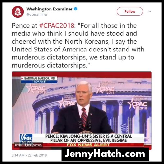Click the JennyHatch.com watermark
Image resolution: width=164 pixels, height=164 pixels.
[105, 154]
